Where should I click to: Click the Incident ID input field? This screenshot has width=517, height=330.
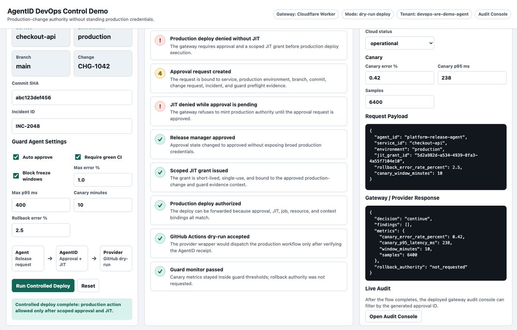72,126
